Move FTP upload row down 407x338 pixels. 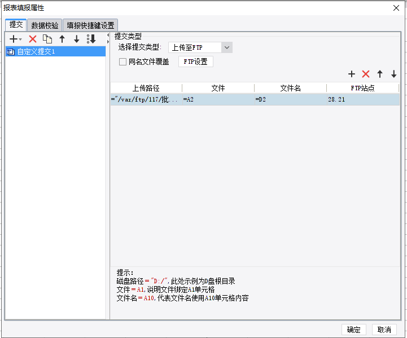point(394,74)
